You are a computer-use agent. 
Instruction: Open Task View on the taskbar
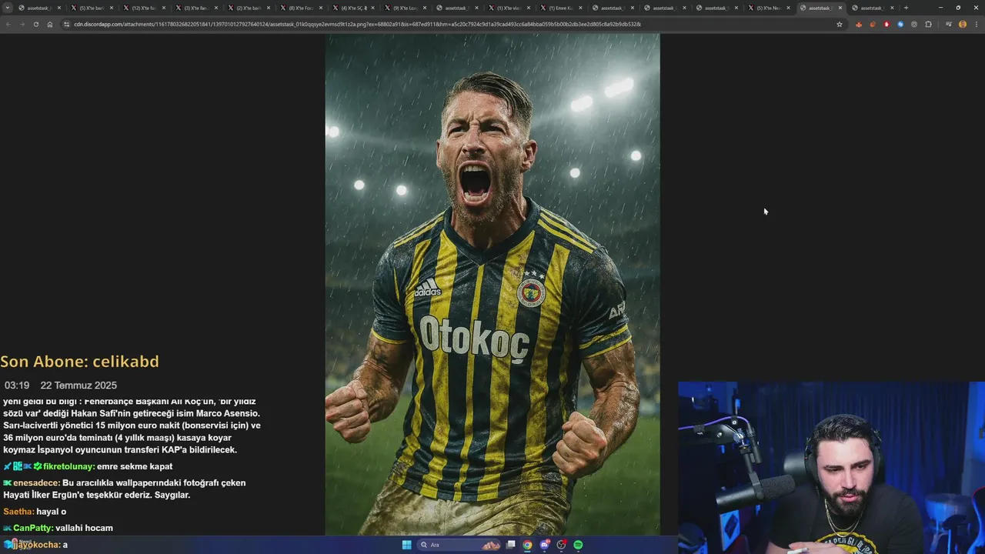[510, 545]
